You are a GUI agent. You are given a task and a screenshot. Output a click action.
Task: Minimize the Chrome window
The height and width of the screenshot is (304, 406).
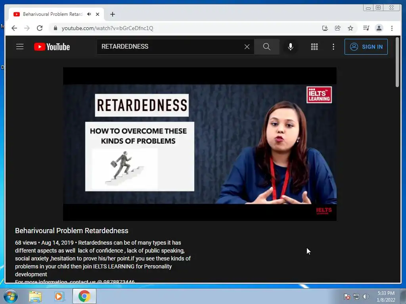368,8
